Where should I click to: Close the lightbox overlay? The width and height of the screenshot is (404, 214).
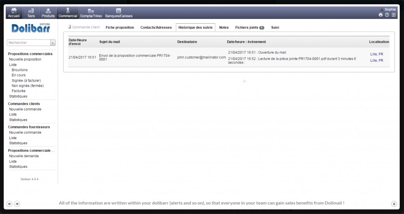coord(394,204)
